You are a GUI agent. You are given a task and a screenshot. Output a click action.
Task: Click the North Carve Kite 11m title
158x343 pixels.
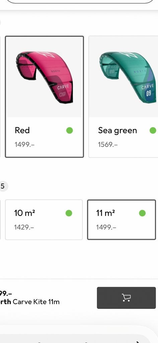30,302
